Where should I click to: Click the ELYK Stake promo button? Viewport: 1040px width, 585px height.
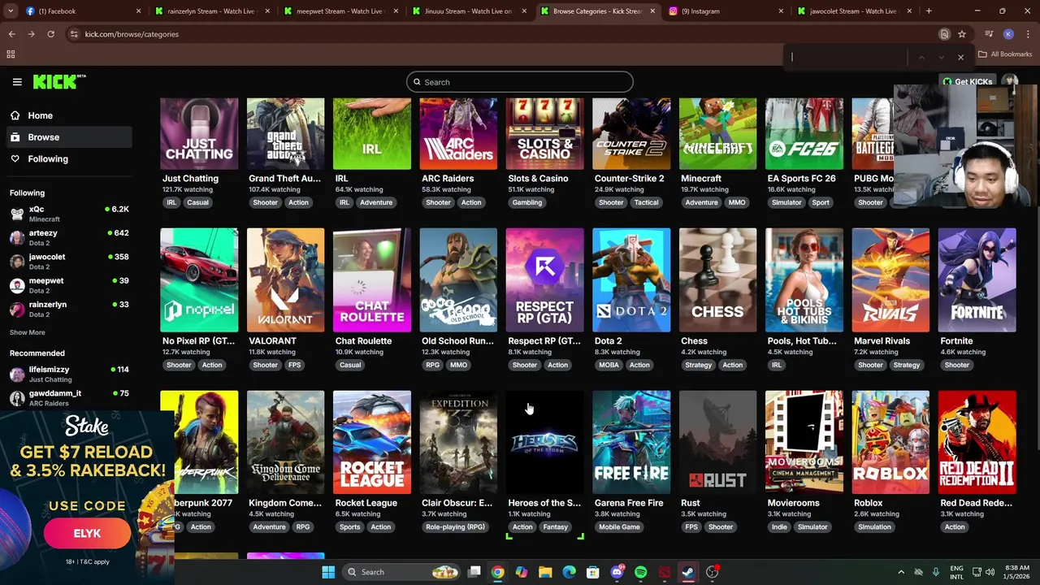[87, 534]
